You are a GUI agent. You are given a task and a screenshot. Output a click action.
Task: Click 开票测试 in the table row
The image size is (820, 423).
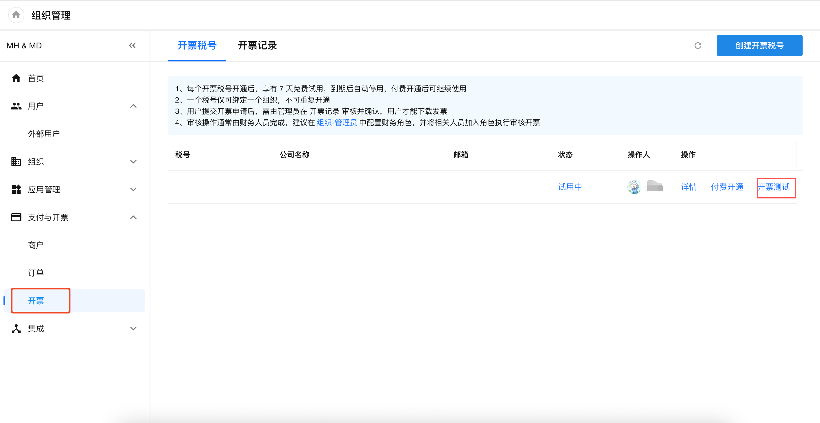click(x=774, y=187)
